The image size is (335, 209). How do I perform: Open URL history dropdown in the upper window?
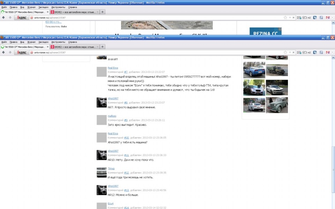[x=290, y=17]
